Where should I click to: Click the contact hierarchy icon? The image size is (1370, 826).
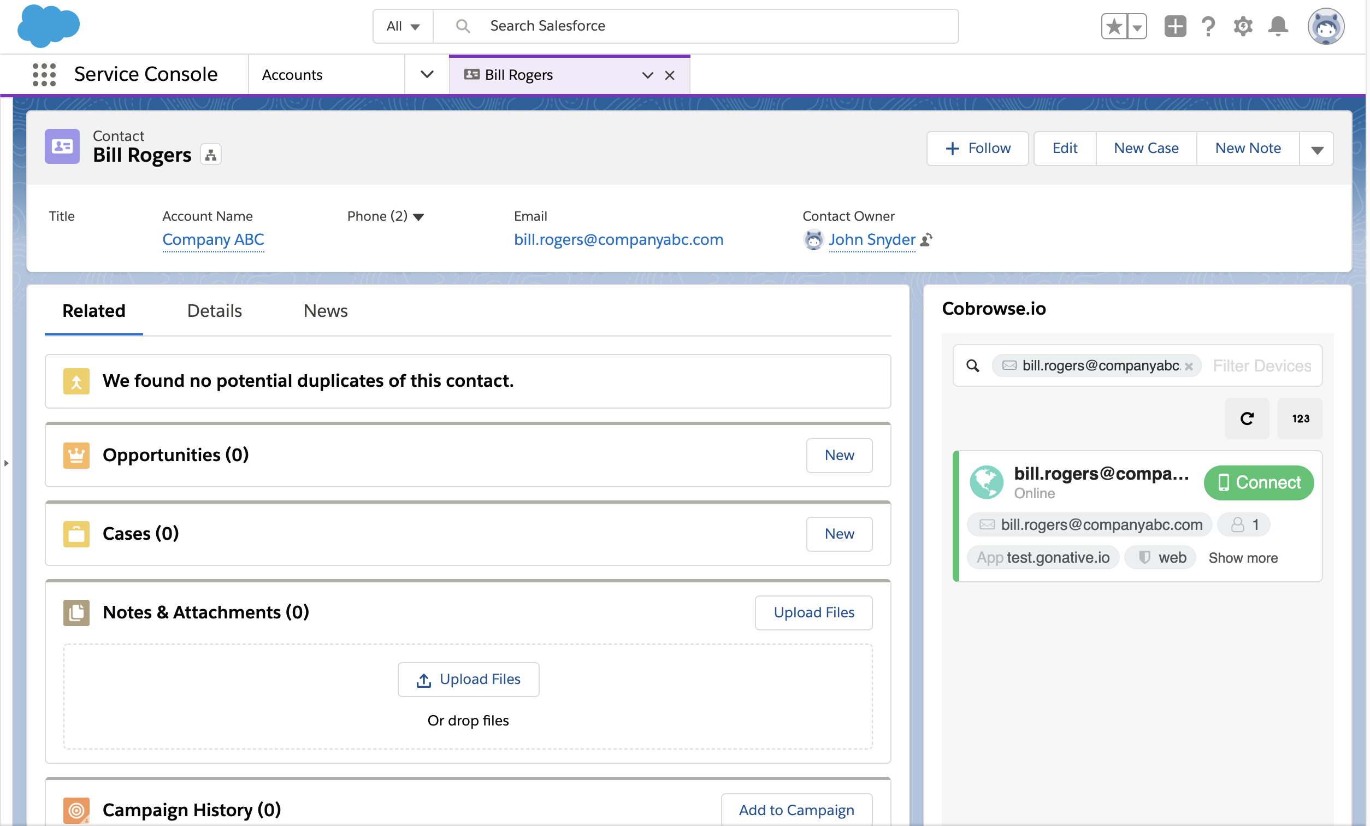point(211,155)
